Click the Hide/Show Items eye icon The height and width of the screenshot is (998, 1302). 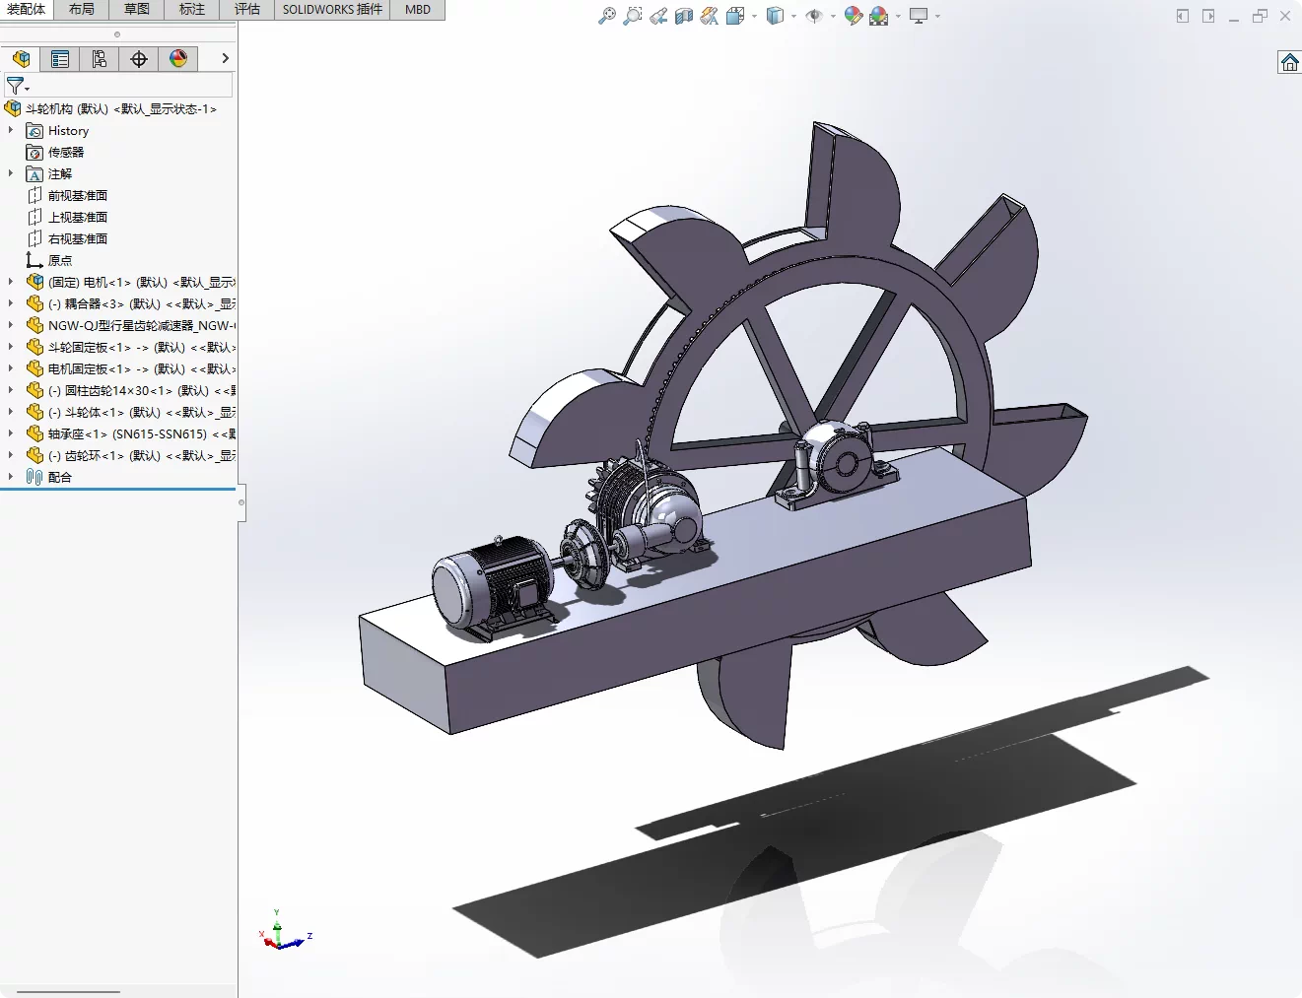[814, 16]
